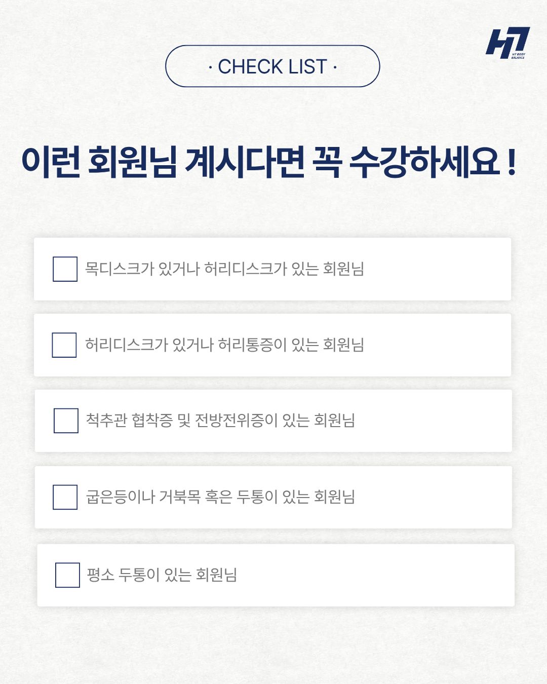Click the dot before CHECK LIST
547x684 pixels.
[x=210, y=66]
